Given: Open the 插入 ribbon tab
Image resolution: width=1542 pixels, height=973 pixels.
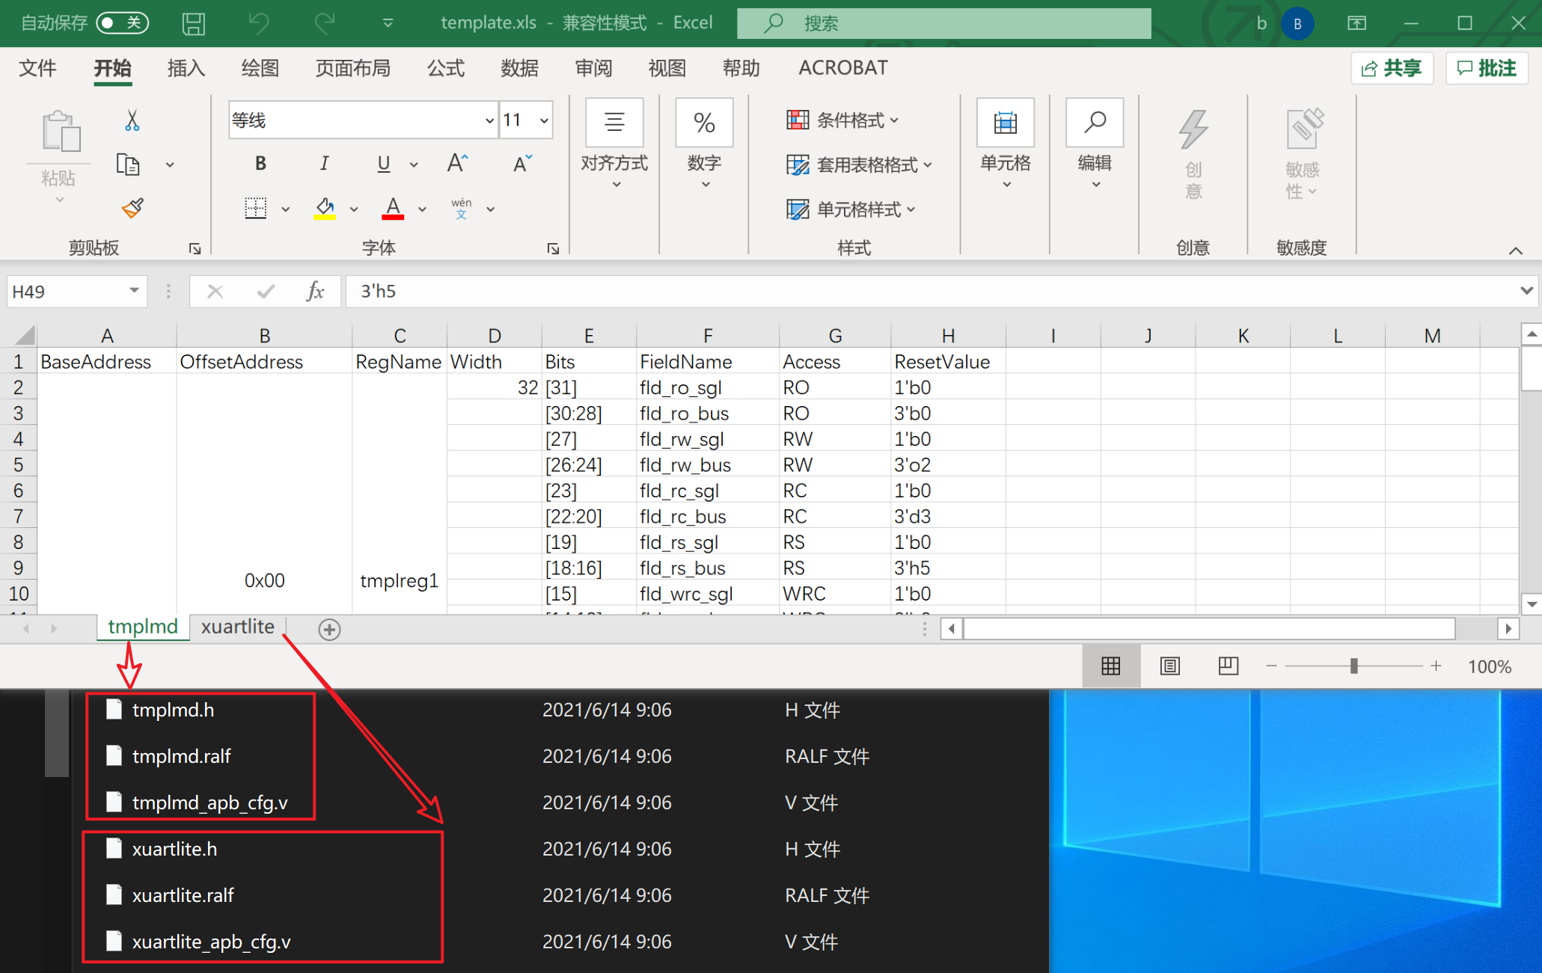Looking at the screenshot, I should (186, 68).
